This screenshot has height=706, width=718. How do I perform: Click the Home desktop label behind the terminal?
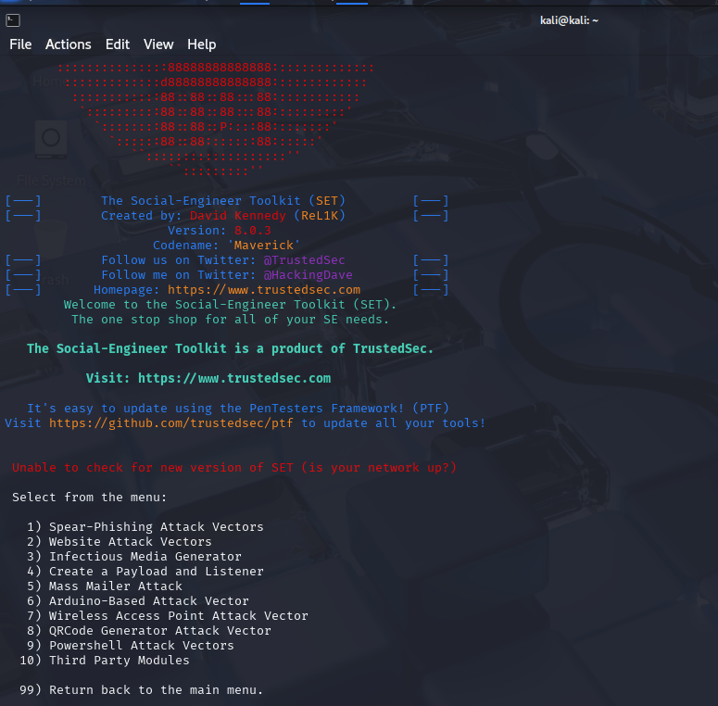tap(49, 82)
